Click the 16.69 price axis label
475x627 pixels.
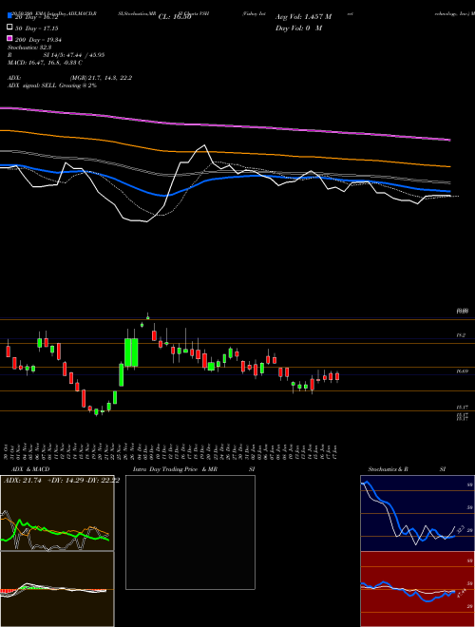(x=463, y=371)
